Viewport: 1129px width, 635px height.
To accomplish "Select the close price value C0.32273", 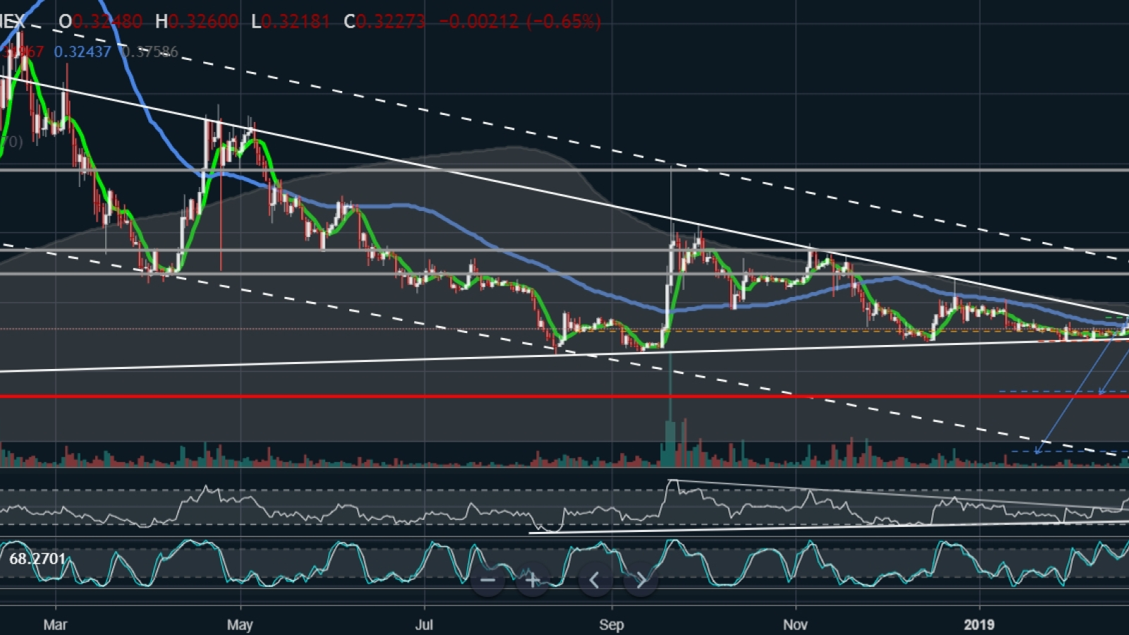I will coord(385,22).
